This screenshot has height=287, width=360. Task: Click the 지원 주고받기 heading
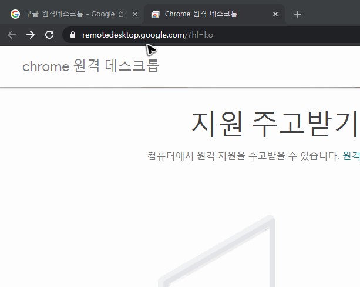(x=275, y=124)
